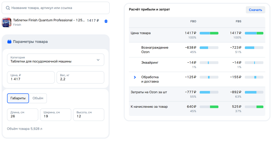
Task: Click the FBO Цена товара progress bar
Action: coord(209,33)
